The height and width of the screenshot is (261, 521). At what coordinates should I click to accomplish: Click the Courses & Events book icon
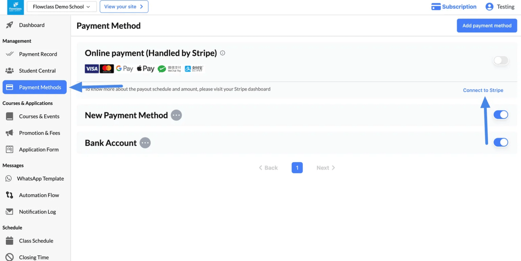click(x=9, y=116)
